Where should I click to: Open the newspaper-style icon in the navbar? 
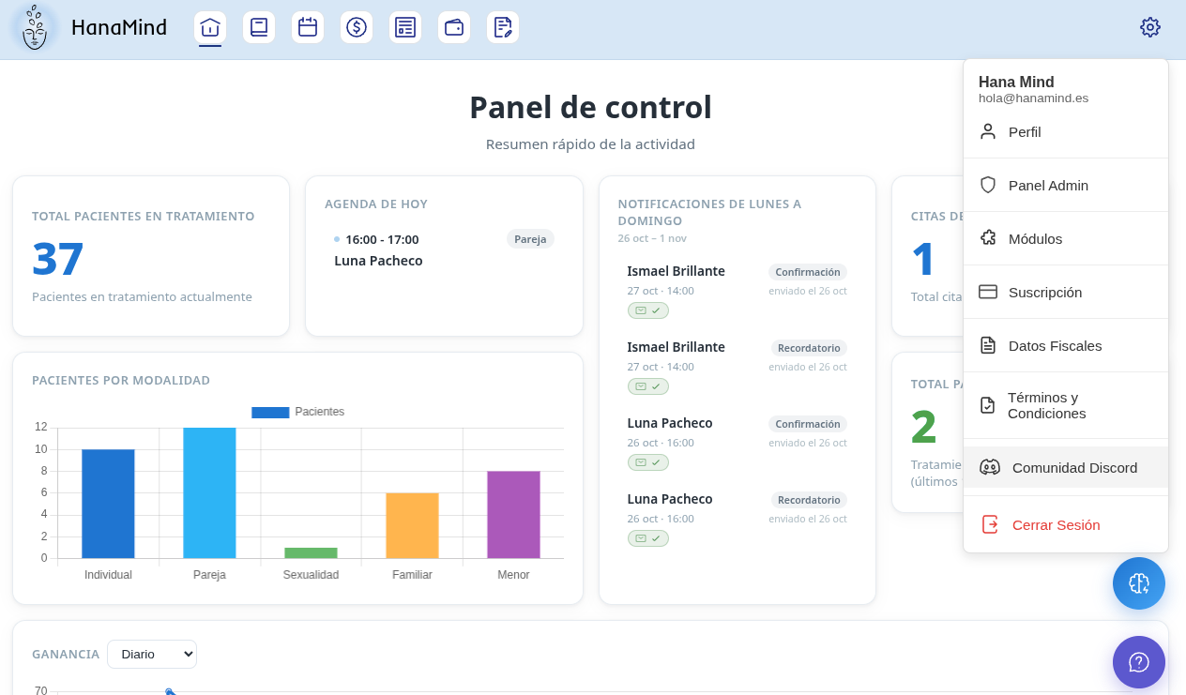(405, 27)
